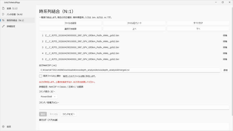Click the コマンド／処理プレビュー text box
This screenshot has width=233, height=131.
(134, 107)
